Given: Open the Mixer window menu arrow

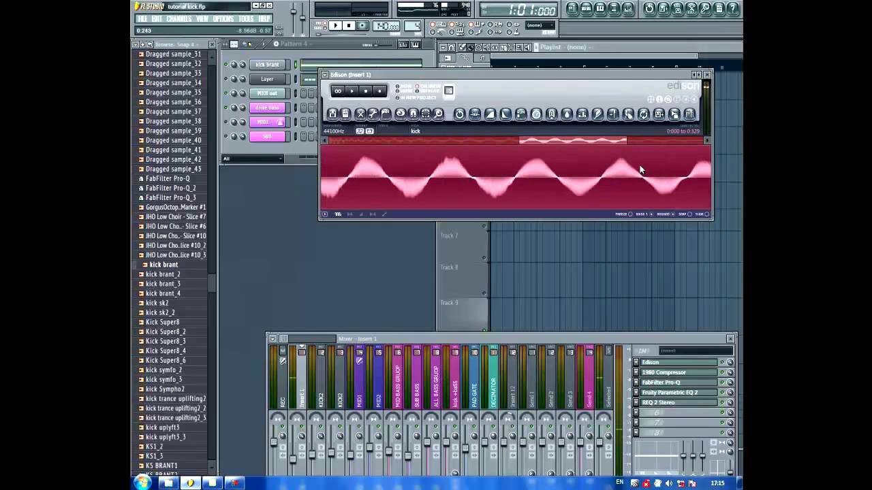Looking at the screenshot, I should 272,339.
